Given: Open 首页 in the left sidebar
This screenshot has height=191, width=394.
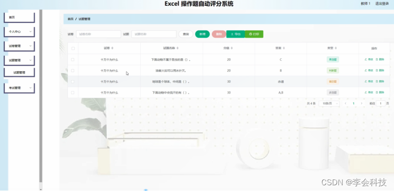Looking at the screenshot, I should [19, 17].
